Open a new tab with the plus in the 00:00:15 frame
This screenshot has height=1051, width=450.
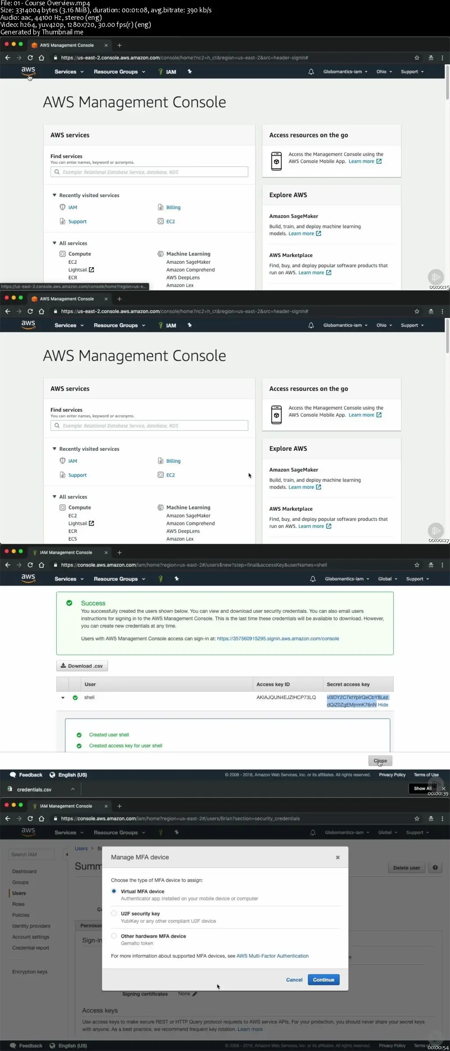tap(119, 45)
